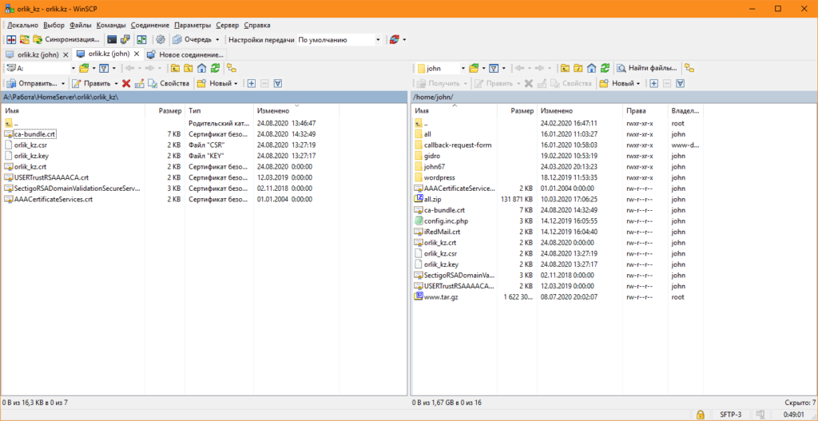Select the wordpress folder in remote panel

(440, 177)
